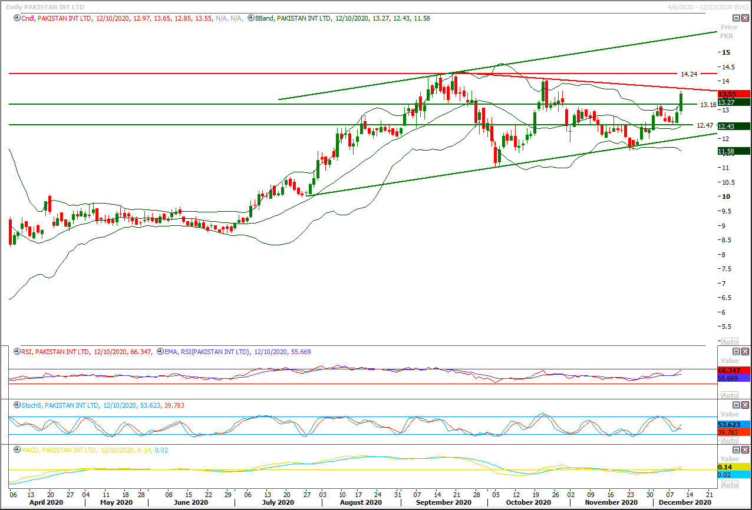Click the 5.5 tick on price axis
The height and width of the screenshot is (510, 752).
[728, 326]
